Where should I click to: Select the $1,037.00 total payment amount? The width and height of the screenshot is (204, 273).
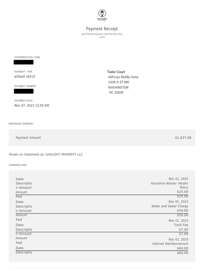coord(183,138)
